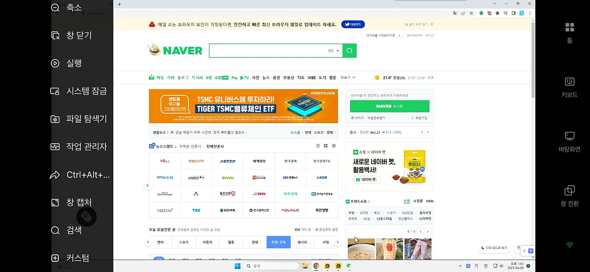Select Run (실행) in remote menu
Viewport: 590px width, 272px height.
click(x=66, y=63)
